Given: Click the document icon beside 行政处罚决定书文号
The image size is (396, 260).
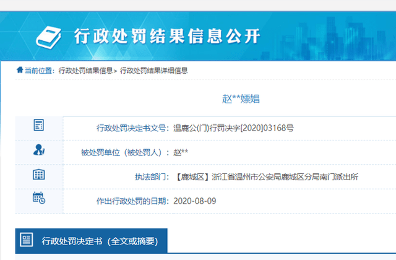Looking at the screenshot, I should click(x=38, y=126).
